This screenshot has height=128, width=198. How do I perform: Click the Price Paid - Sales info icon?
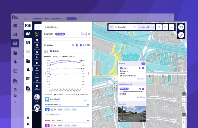[60, 105]
